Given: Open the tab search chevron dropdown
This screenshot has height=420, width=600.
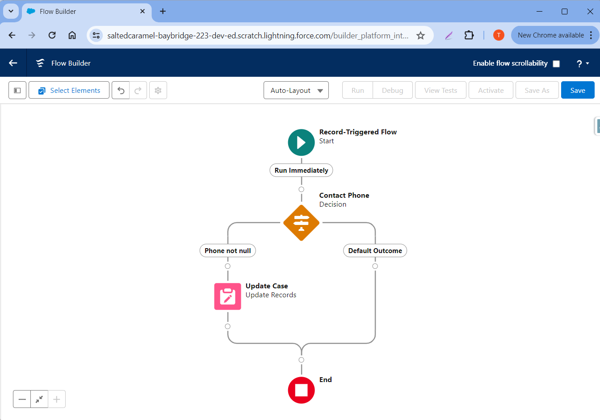Looking at the screenshot, I should (x=11, y=11).
